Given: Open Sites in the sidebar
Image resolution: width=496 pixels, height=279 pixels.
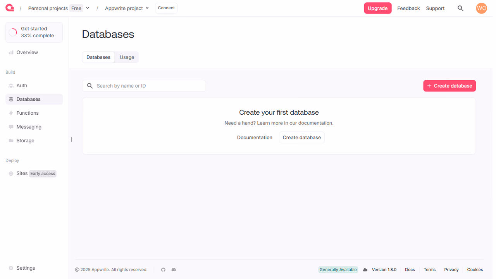Looking at the screenshot, I should [x=34, y=174].
